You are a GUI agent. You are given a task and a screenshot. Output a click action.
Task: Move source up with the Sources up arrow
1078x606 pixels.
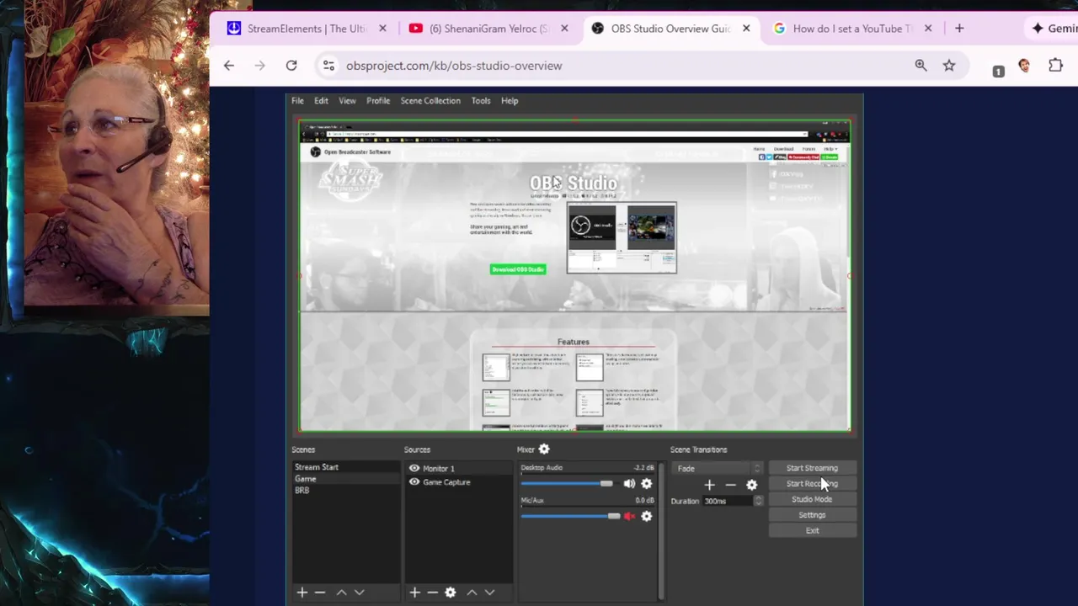pyautogui.click(x=472, y=593)
